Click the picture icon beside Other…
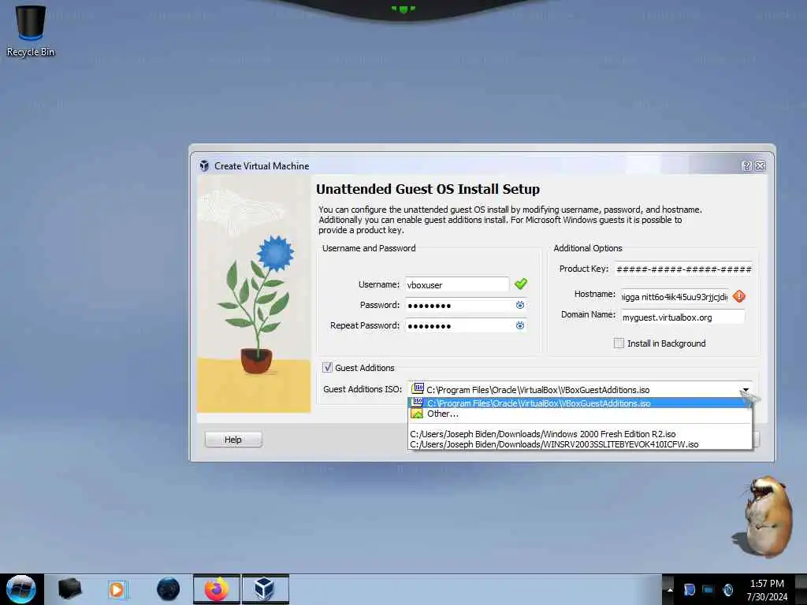Screen dimensions: 807x605 (x=417, y=414)
